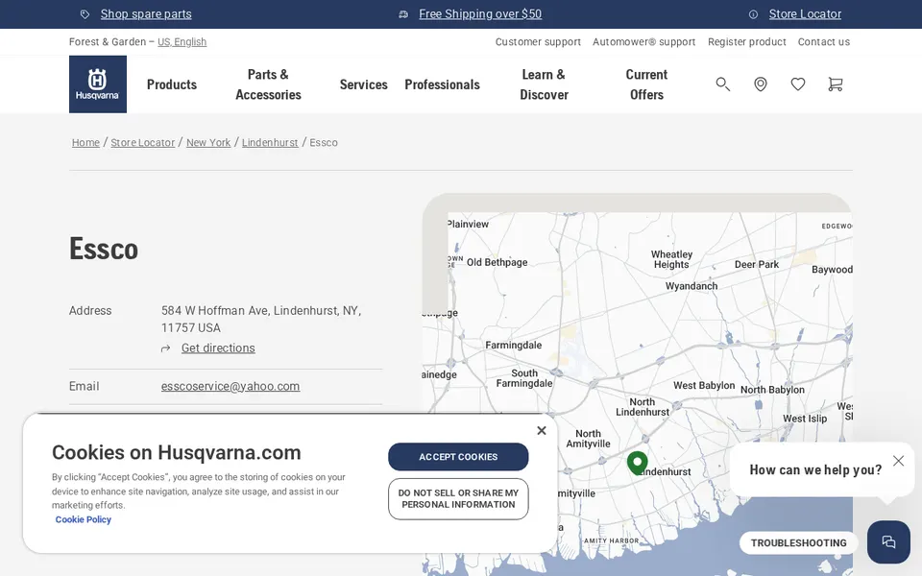Click the Husqvarna logo
This screenshot has width=922, height=576.
pyautogui.click(x=98, y=84)
